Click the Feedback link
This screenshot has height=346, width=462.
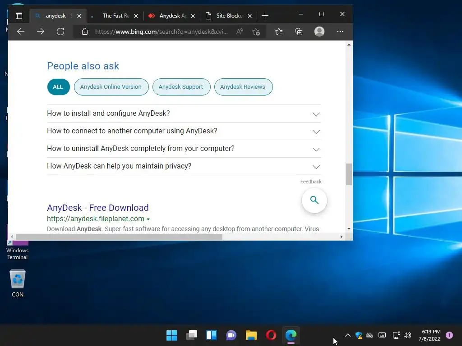pyautogui.click(x=311, y=182)
